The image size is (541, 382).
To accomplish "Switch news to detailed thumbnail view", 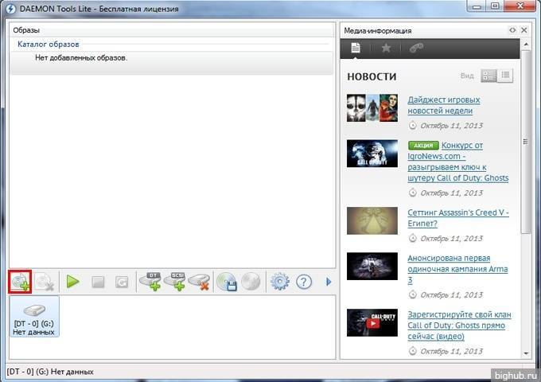I will click(488, 76).
